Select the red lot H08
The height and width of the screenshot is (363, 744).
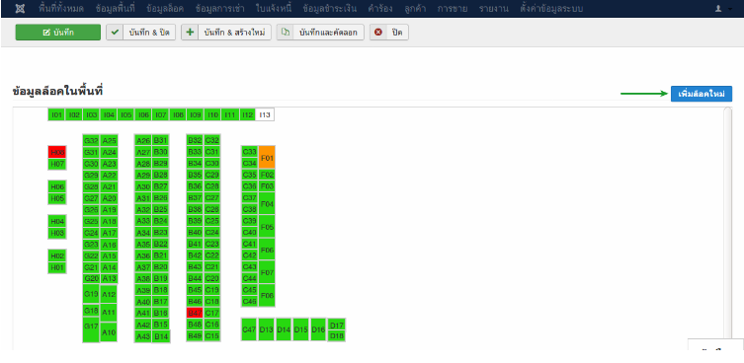click(57, 152)
